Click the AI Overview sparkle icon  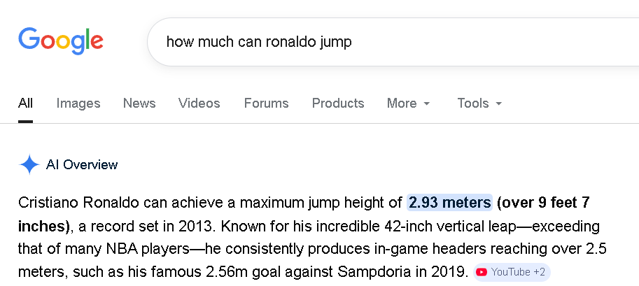(29, 165)
